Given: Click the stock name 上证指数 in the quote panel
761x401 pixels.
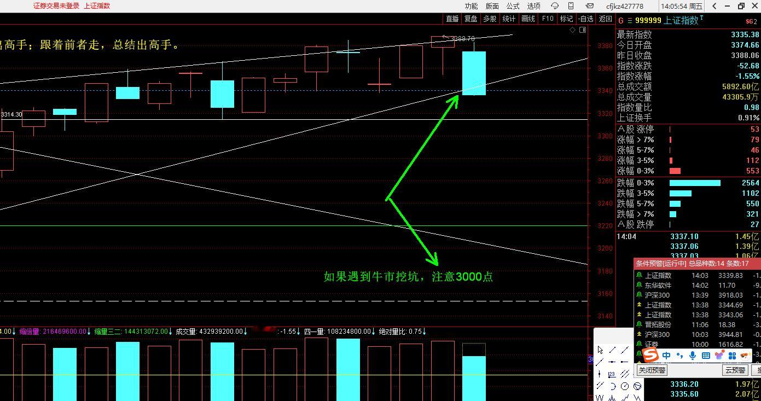Looking at the screenshot, I should coord(681,20).
